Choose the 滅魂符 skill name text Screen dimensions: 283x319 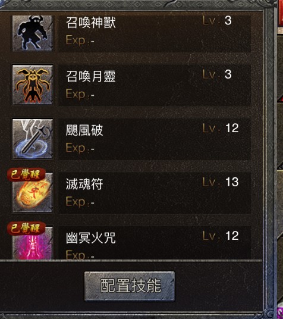click(x=84, y=184)
